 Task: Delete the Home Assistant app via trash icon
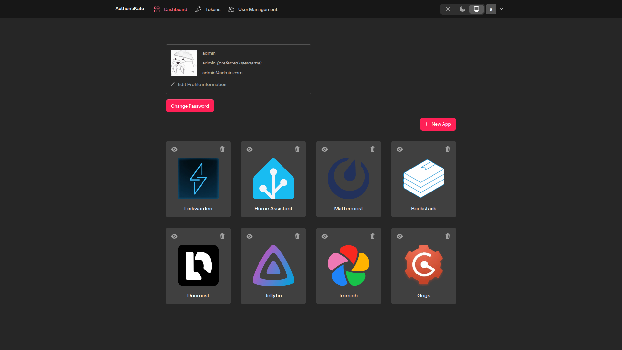(297, 149)
